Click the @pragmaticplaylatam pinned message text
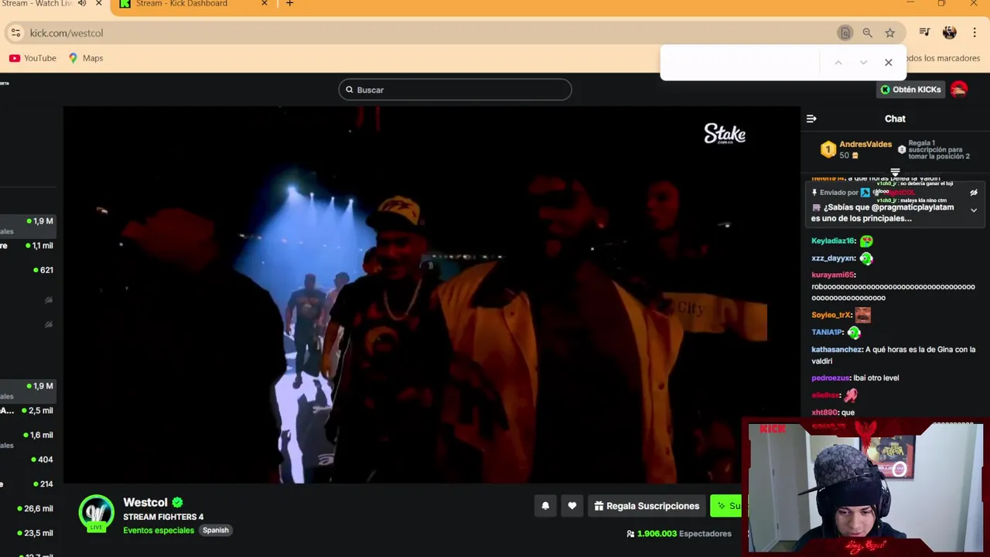 882,213
